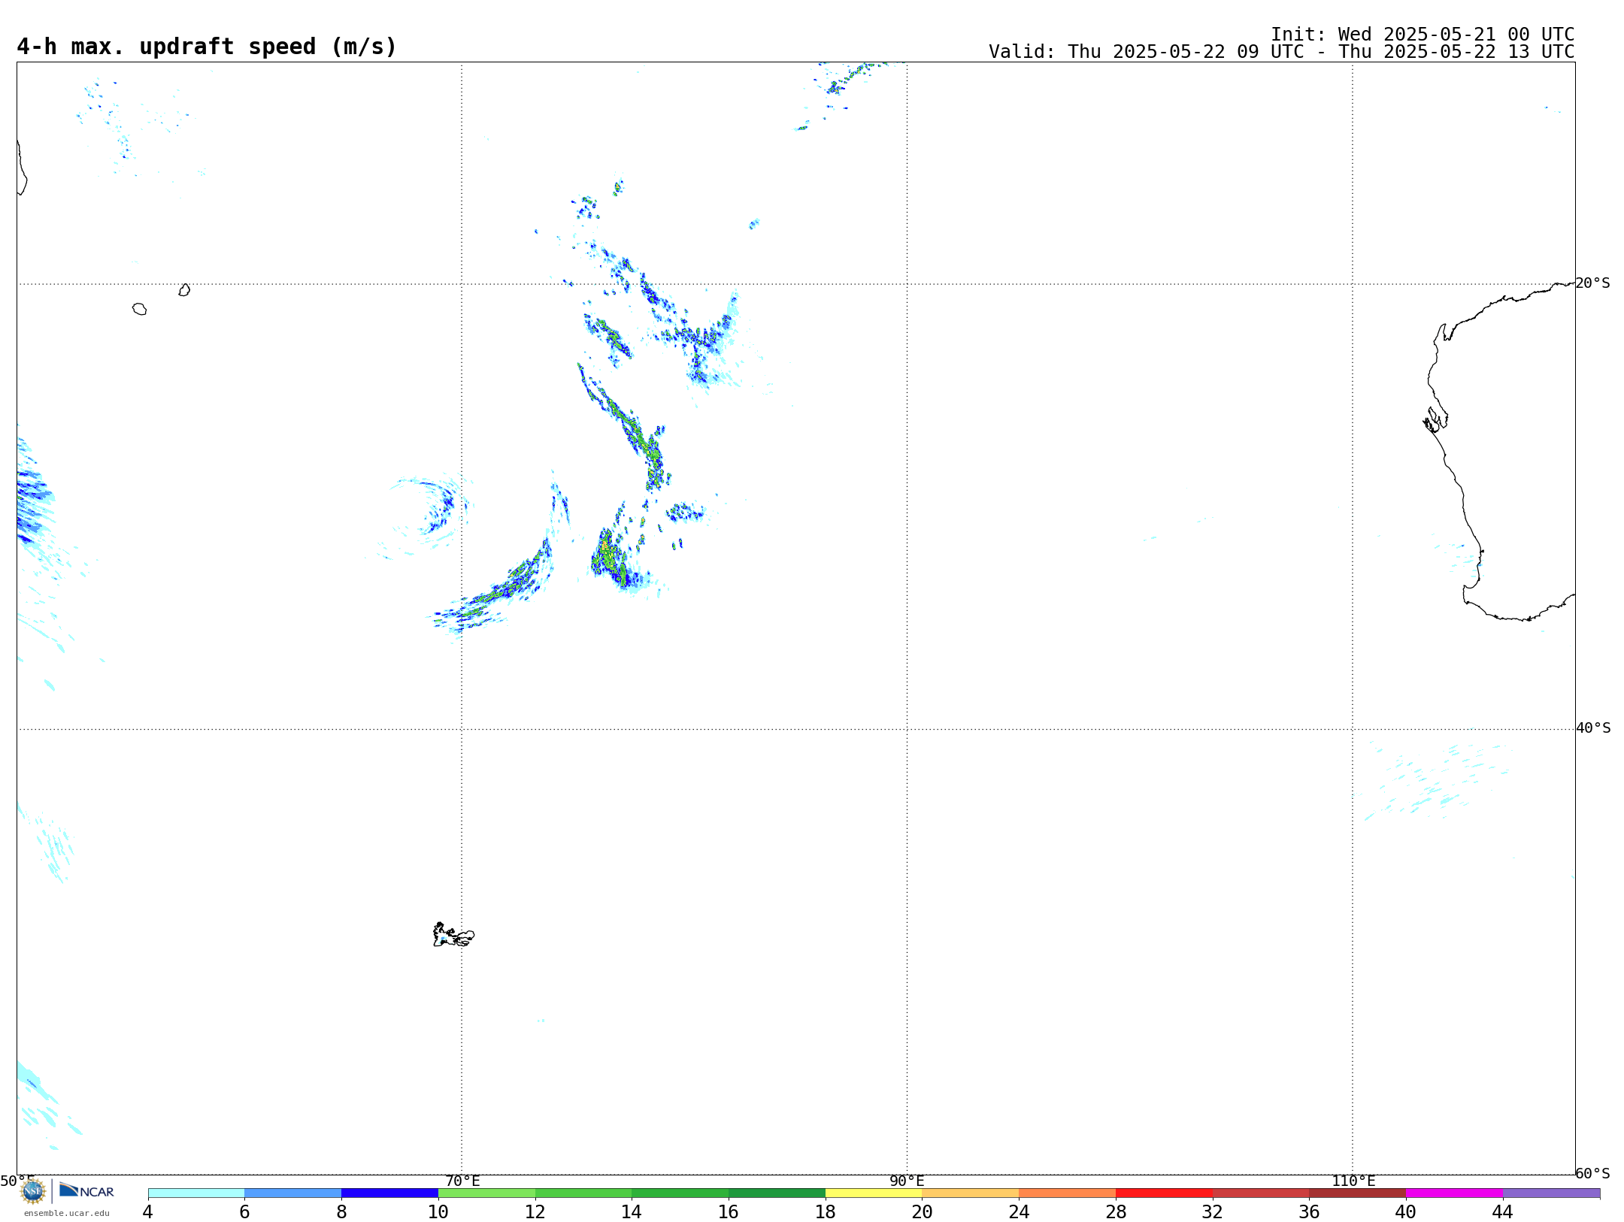Click the NCAR logo
Viewport: 1624px width, 1222px height.
[x=86, y=1190]
